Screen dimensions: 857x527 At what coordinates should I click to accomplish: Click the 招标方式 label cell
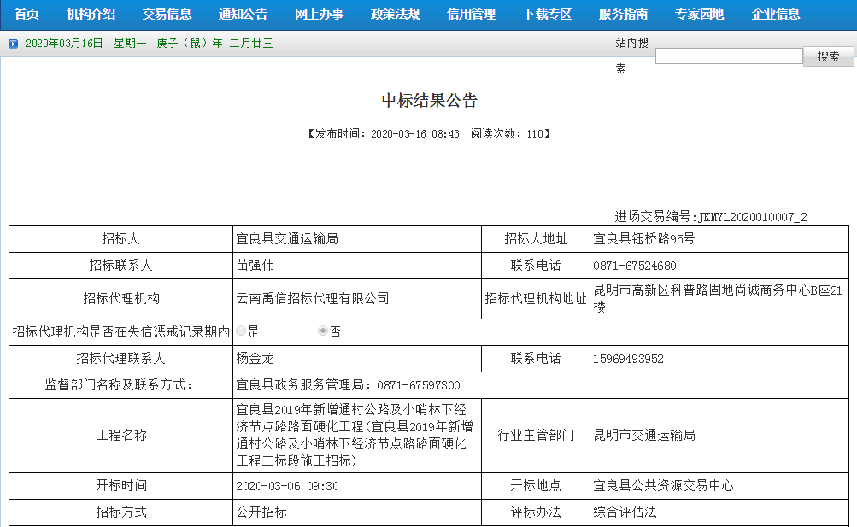[x=120, y=512]
